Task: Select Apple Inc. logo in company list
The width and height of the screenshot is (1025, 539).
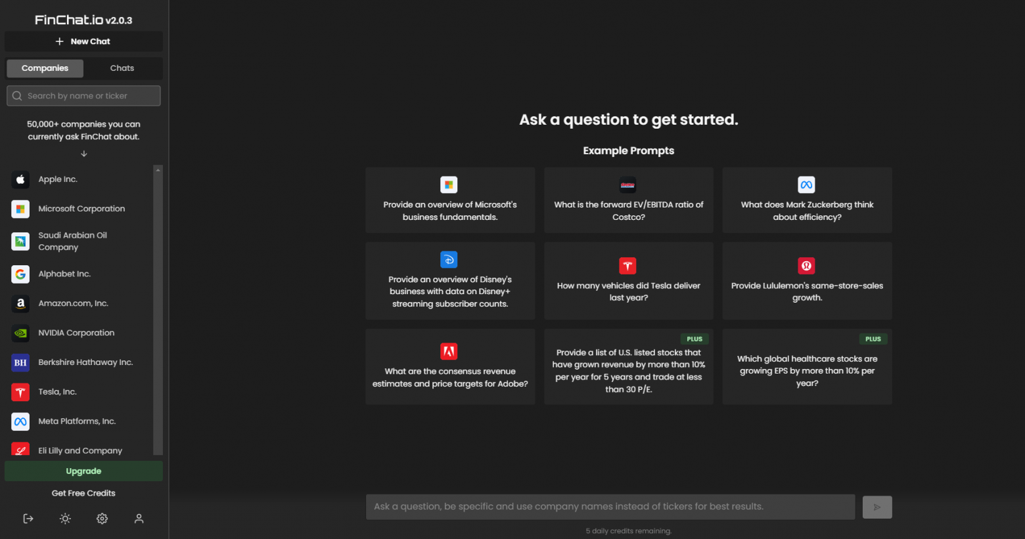Action: [x=20, y=179]
